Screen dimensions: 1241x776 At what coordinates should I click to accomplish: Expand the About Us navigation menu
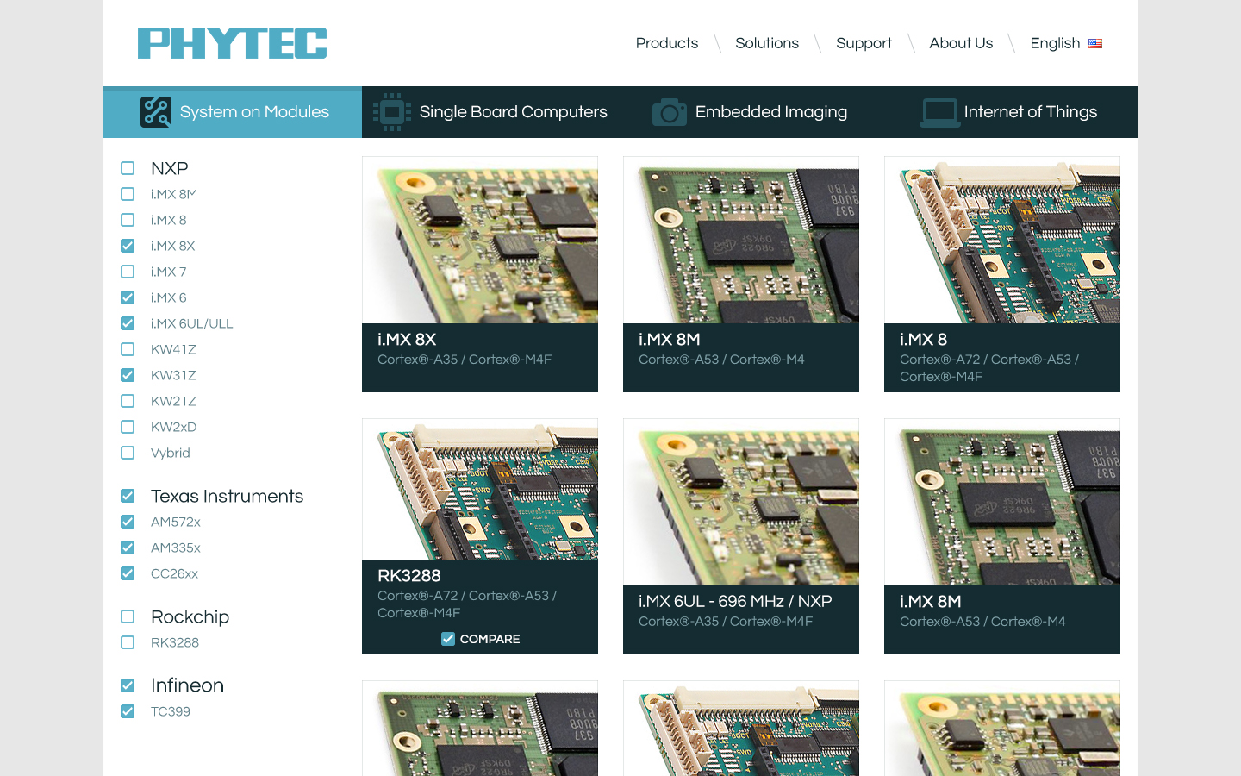pyautogui.click(x=961, y=43)
